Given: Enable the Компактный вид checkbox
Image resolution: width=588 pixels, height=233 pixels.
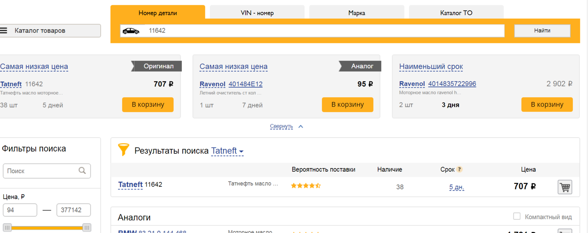Looking at the screenshot, I should click(x=517, y=216).
